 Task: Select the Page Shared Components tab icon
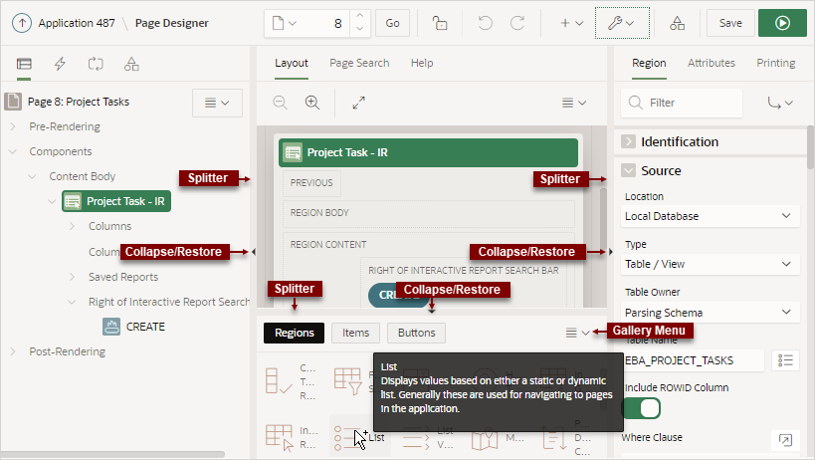[131, 64]
